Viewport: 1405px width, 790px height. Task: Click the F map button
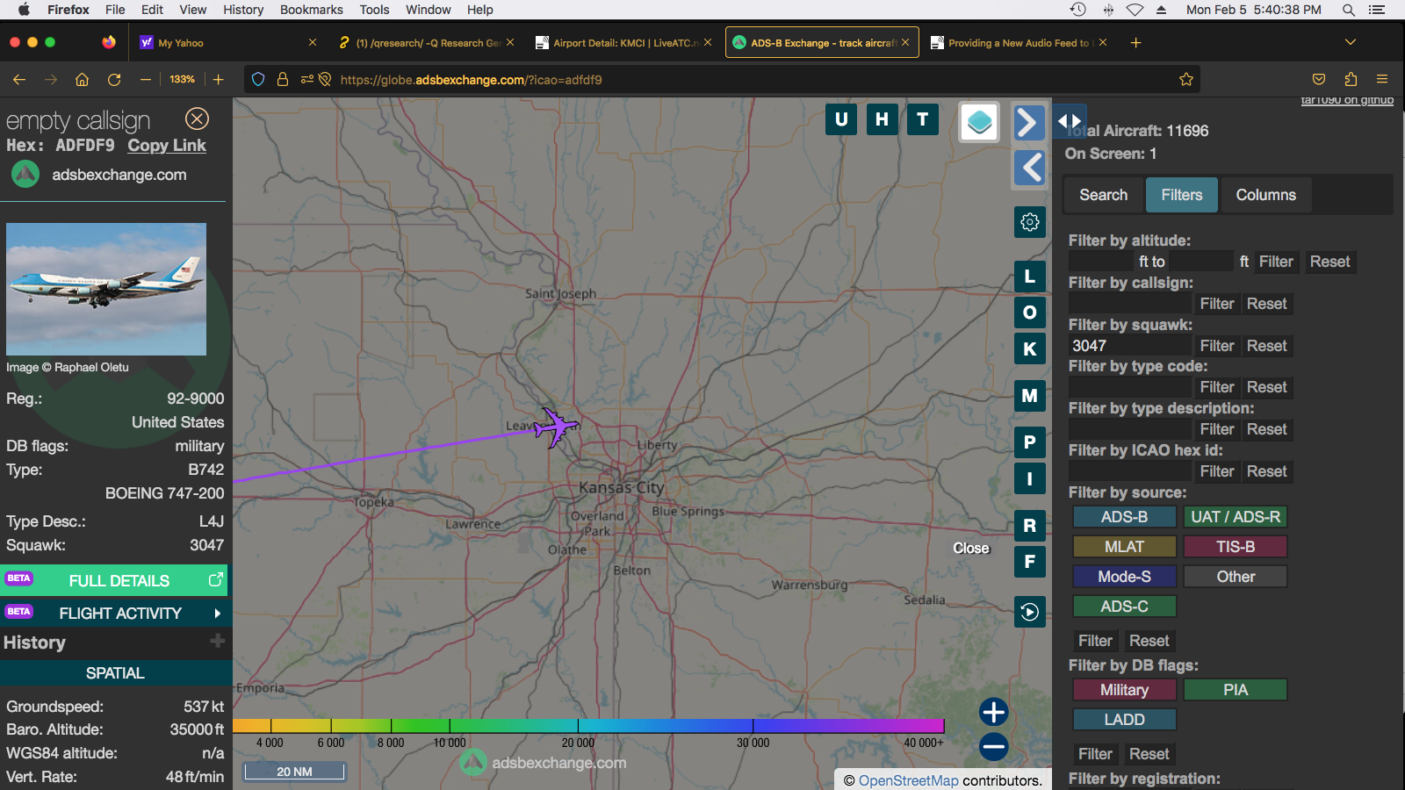[1029, 562]
